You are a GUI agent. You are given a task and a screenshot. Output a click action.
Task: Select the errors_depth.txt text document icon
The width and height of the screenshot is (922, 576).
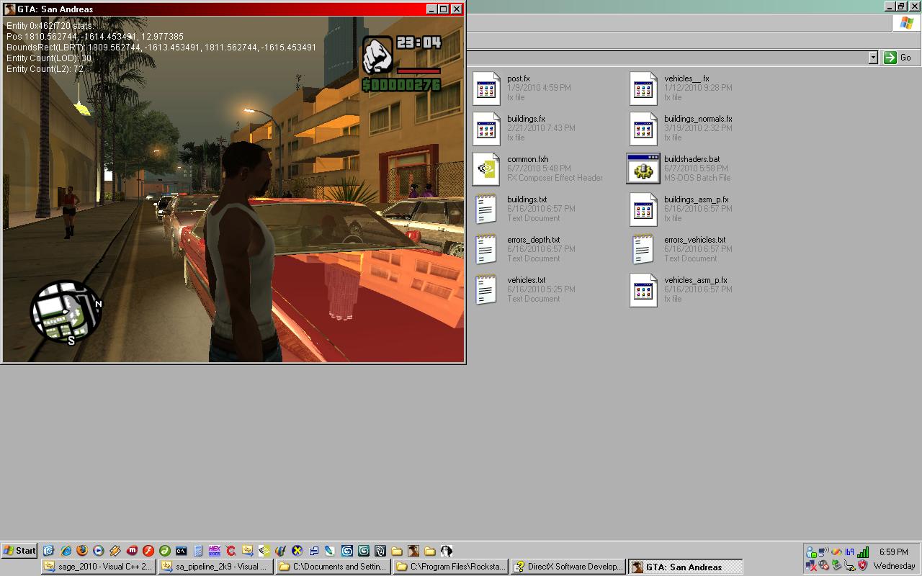[486, 250]
